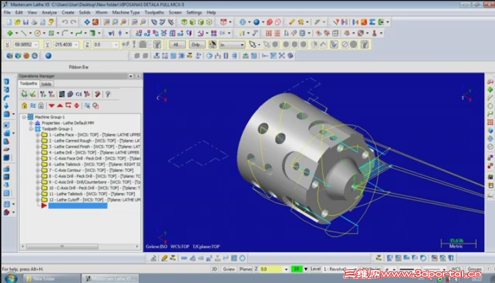Open the File menu
Image resolution: width=495 pixels, height=283 pixels.
7,12
